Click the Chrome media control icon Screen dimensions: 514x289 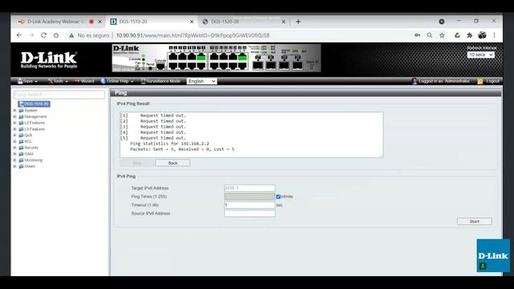pos(442,22)
